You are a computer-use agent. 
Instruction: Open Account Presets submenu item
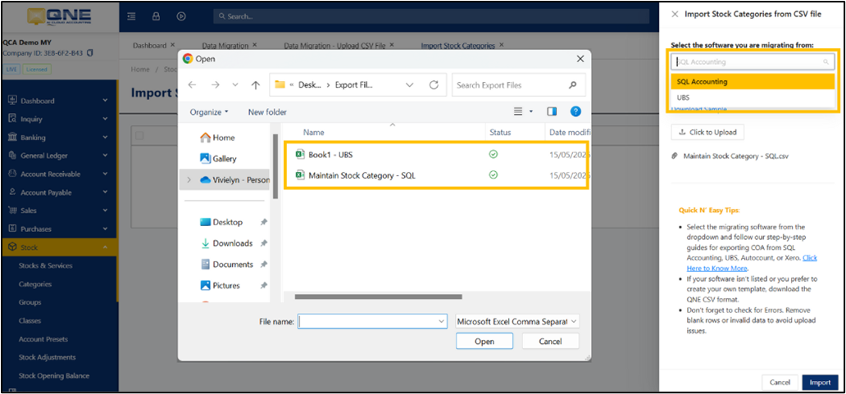point(43,339)
